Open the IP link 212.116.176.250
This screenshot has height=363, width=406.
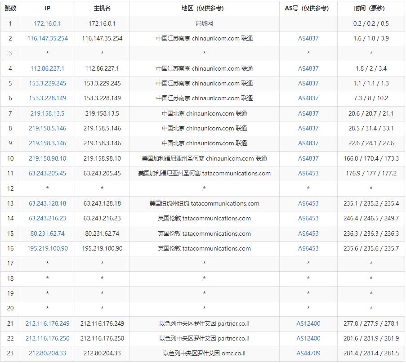click(x=47, y=338)
